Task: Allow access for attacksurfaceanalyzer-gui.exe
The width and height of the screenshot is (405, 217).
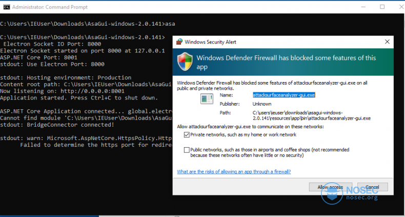Action: (330, 187)
